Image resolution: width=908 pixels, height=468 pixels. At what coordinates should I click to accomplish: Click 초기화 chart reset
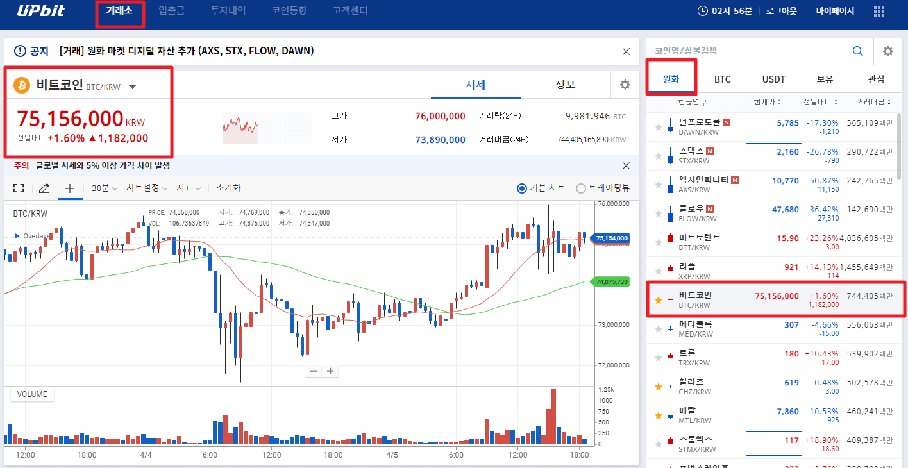pos(228,188)
